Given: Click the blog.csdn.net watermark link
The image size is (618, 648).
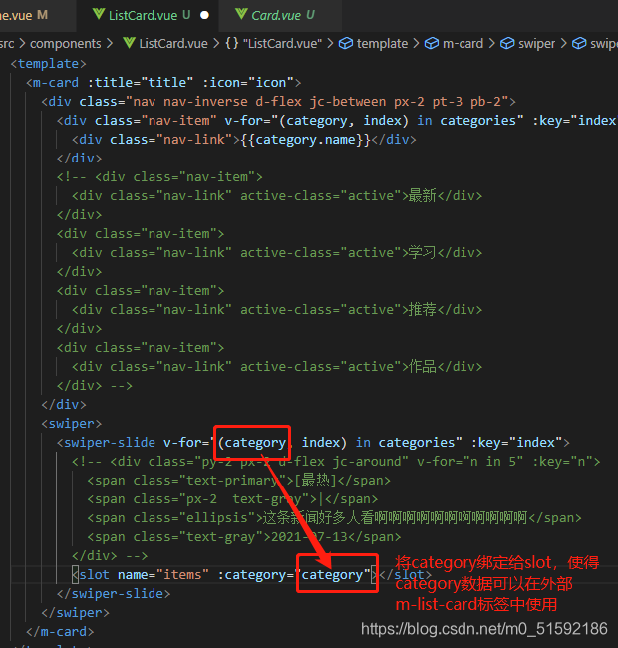Looking at the screenshot, I should pyautogui.click(x=484, y=629).
